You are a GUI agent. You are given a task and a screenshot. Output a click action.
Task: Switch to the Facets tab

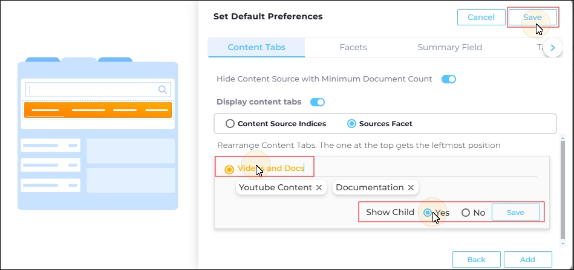(353, 48)
